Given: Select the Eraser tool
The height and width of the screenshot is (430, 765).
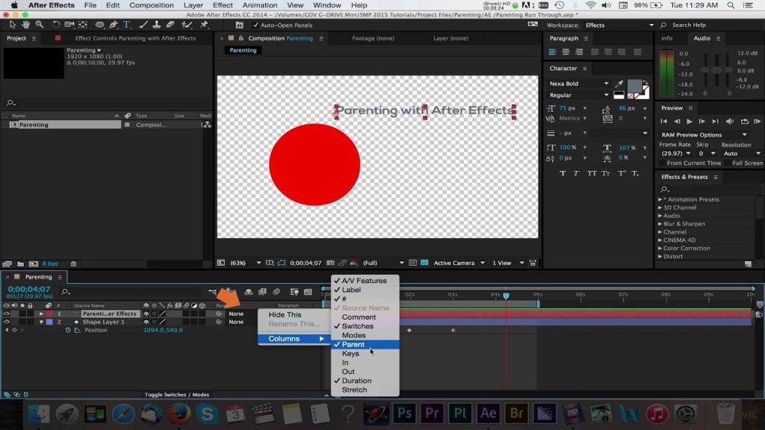Looking at the screenshot, I should 170,25.
